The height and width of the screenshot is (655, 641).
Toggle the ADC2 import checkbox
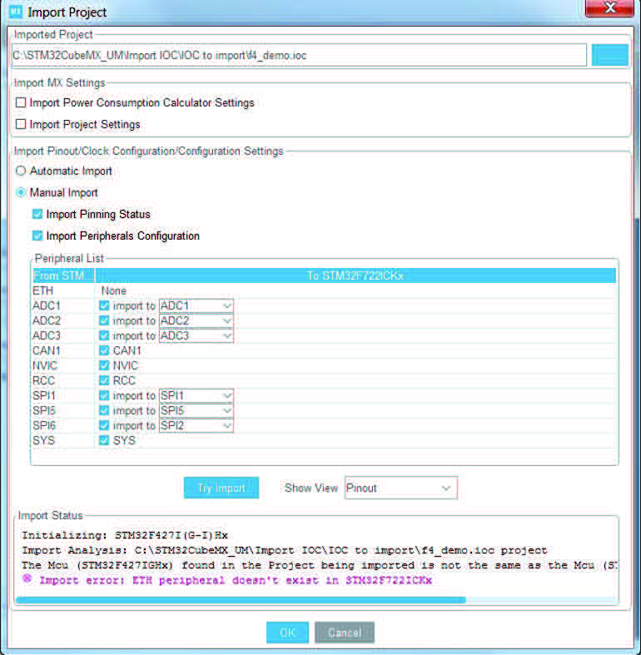tap(104, 320)
